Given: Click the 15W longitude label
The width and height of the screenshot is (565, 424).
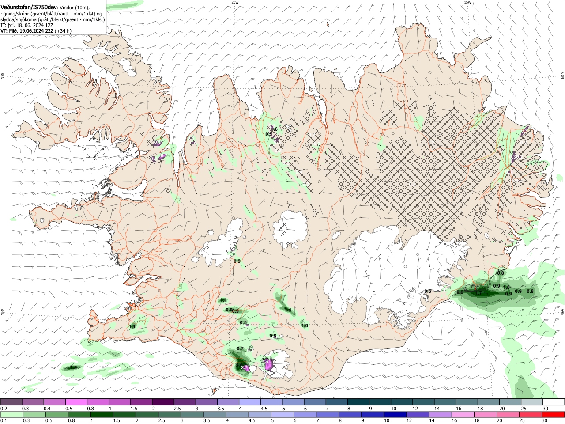Looking at the screenshot, I should point(467,2).
